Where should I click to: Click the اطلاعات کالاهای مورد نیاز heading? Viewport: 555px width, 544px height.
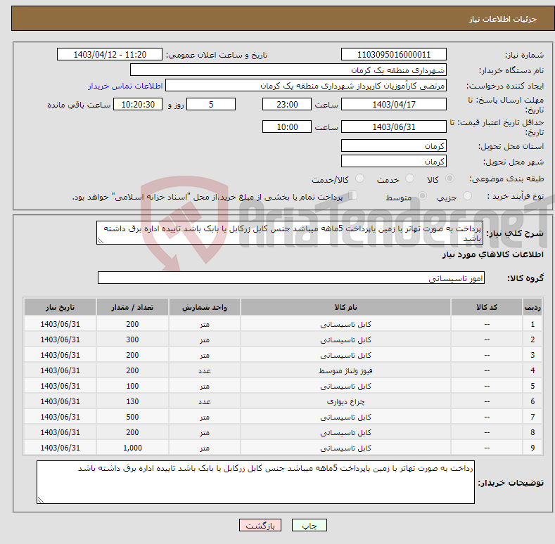coord(492,254)
